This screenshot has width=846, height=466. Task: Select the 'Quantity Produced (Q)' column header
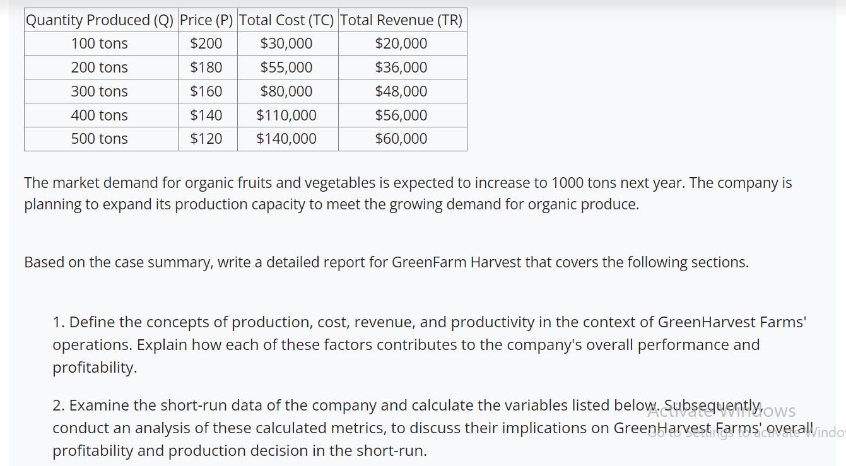tap(100, 20)
